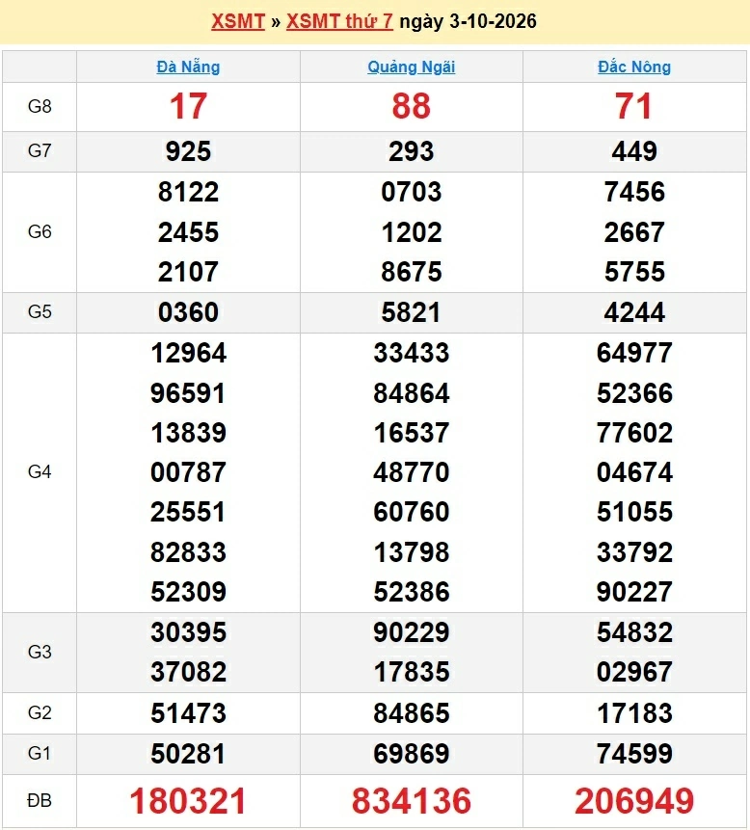Viewport: 750px width, 830px height.
Task: Click the date text 3-10-2026
Action: 493,21
